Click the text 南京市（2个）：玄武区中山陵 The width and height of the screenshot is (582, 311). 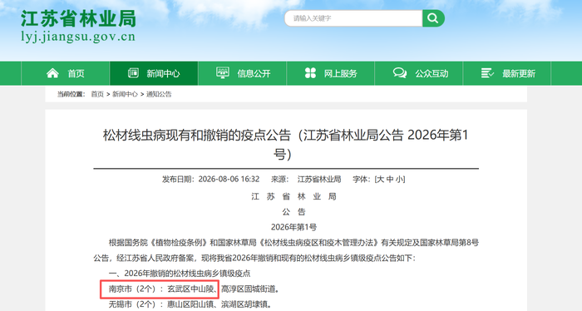point(162,289)
